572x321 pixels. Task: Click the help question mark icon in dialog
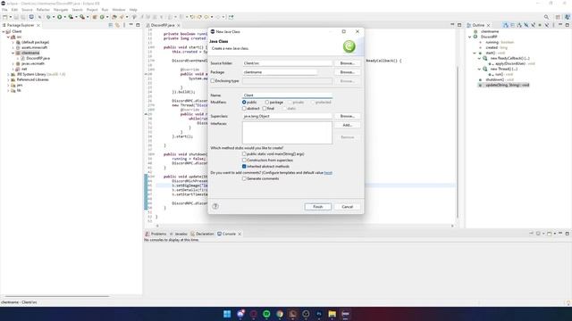tap(215, 206)
